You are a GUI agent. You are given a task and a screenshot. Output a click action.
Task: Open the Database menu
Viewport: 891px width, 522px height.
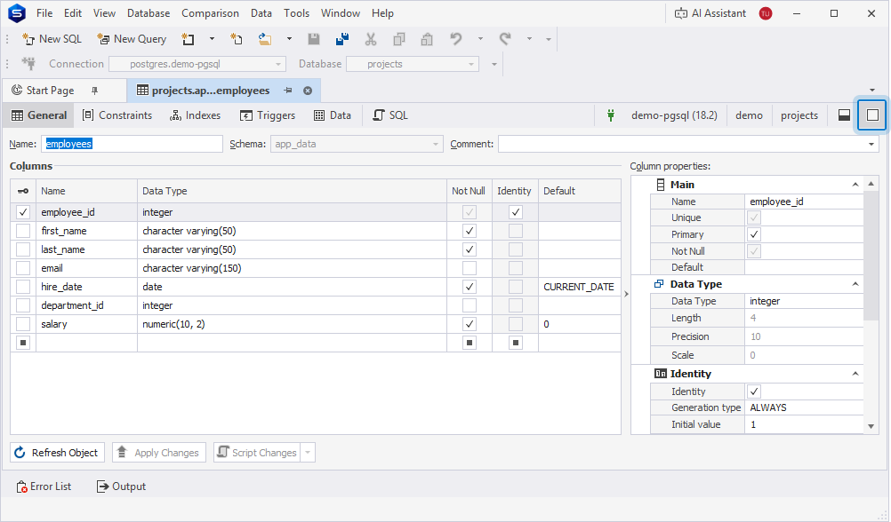click(x=148, y=13)
